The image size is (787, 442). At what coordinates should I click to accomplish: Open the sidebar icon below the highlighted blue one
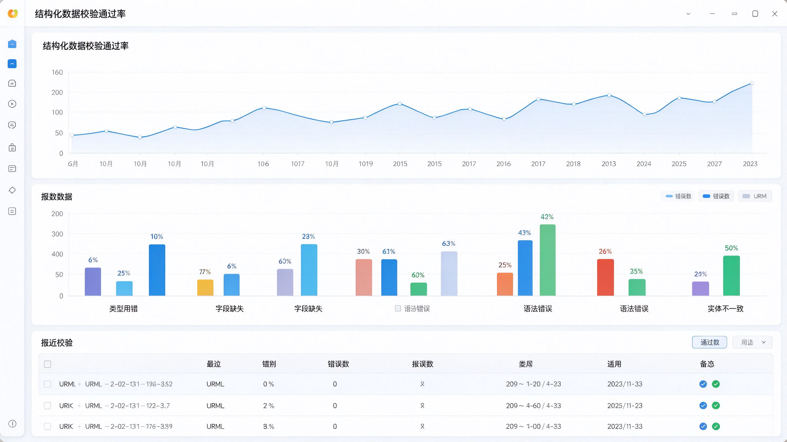pos(12,83)
